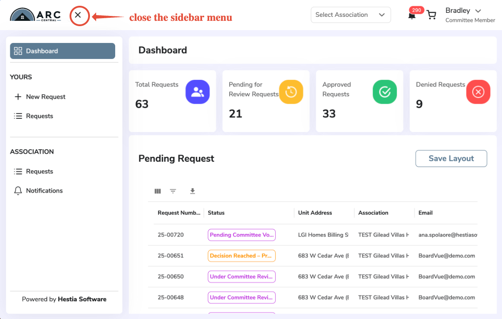
Task: Click the Approved Requests count 33
Action: 329,114
